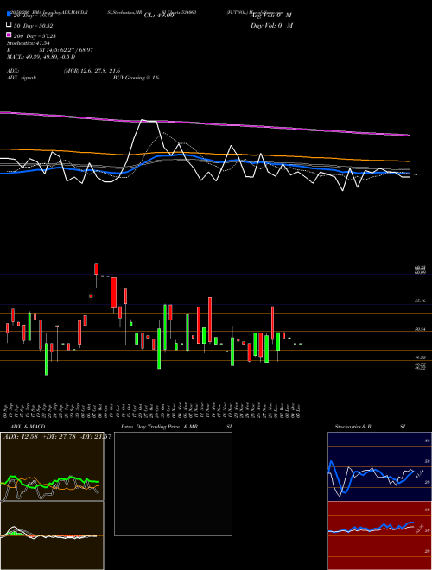Click the 'BUY Growing @ 1%' signal text

point(136,78)
